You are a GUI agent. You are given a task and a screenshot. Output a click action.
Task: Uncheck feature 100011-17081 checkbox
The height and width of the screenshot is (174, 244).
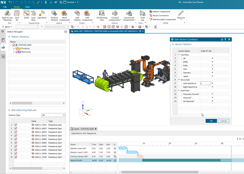(x=16, y=125)
